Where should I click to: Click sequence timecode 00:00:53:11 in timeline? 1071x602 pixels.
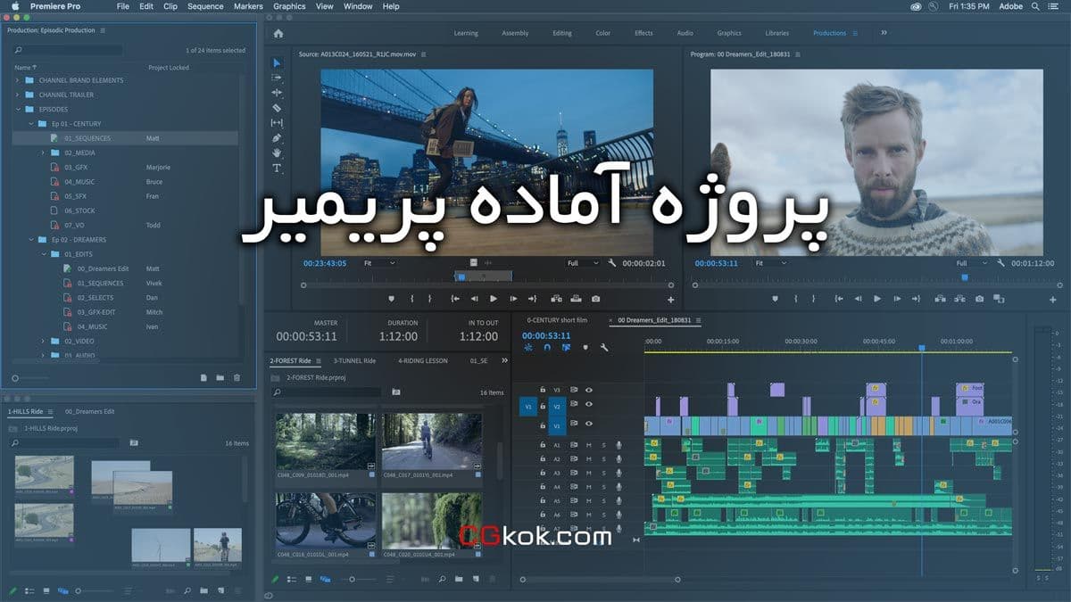546,335
